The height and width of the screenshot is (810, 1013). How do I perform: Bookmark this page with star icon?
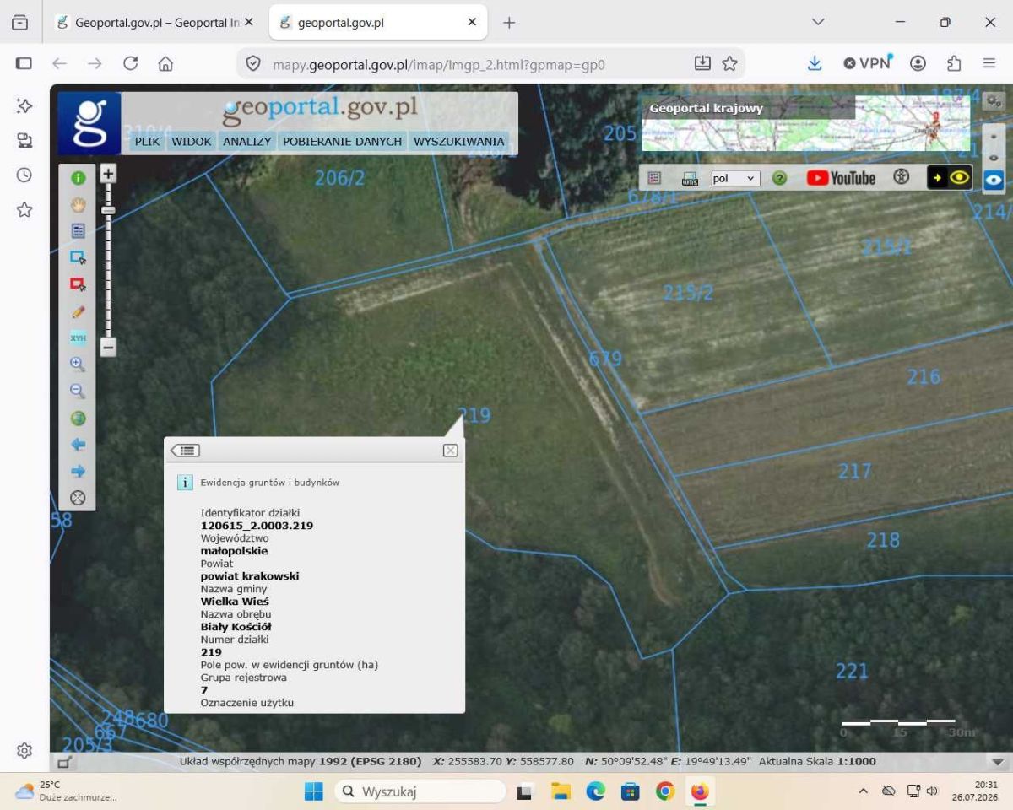[x=729, y=63]
